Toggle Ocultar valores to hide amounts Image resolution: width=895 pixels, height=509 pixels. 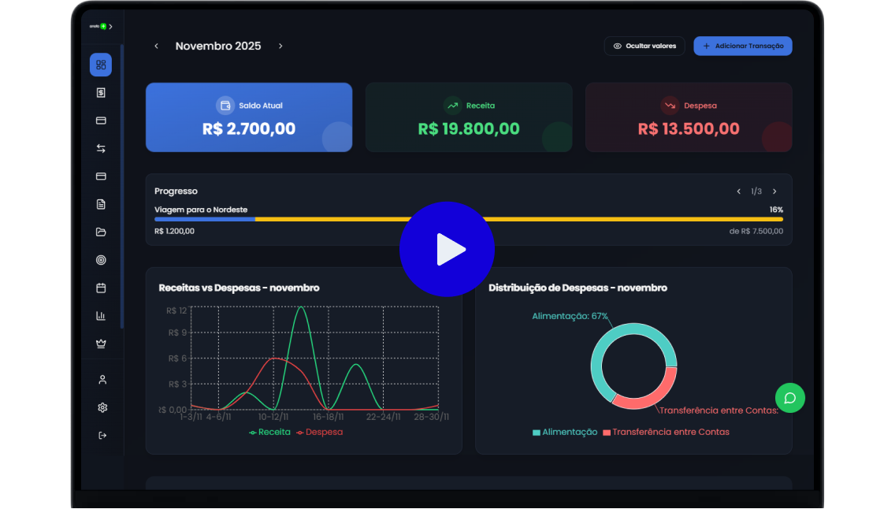(644, 46)
